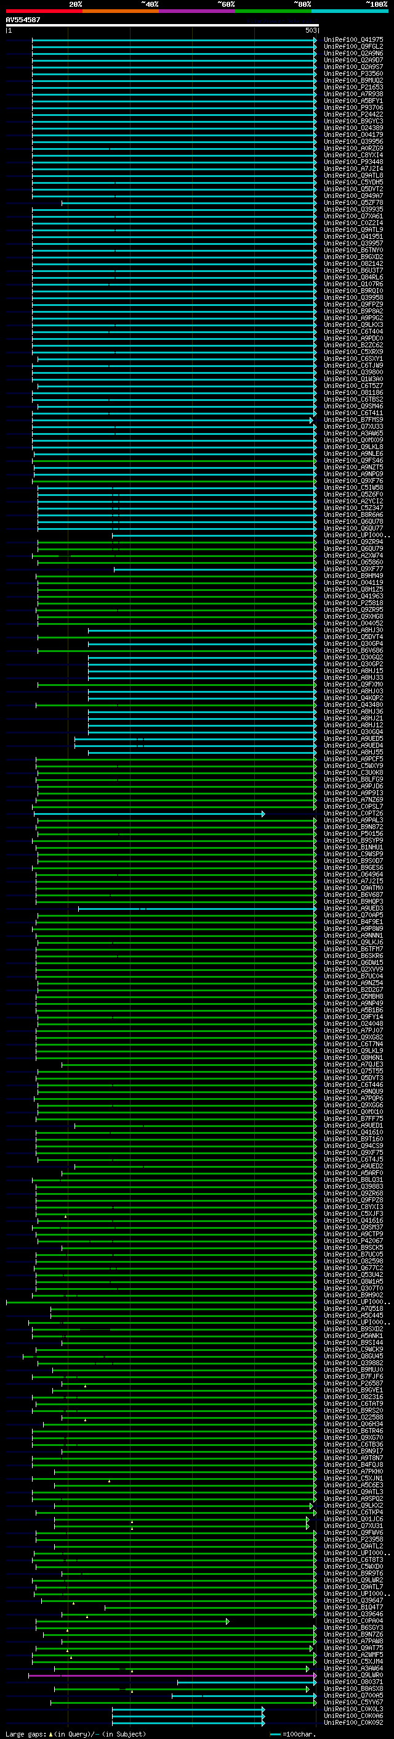Screen dimensions: 394x1739
Task: Select the UniRef100_C8YXI4 label
Action: coord(353,155)
